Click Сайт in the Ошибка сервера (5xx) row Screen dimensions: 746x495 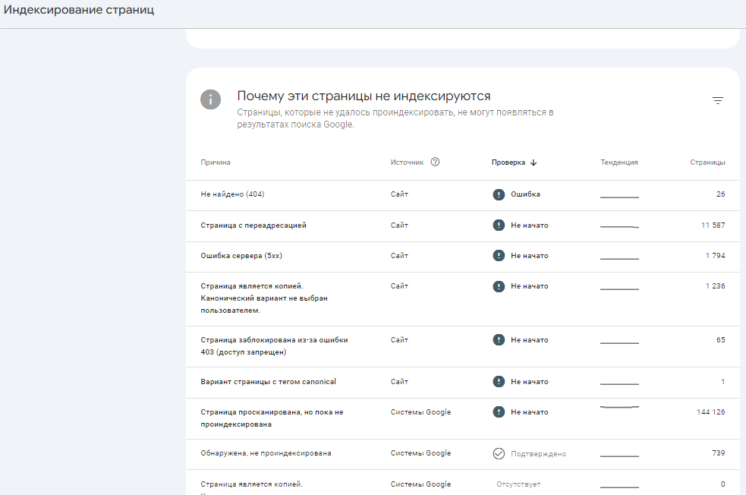[x=399, y=256]
